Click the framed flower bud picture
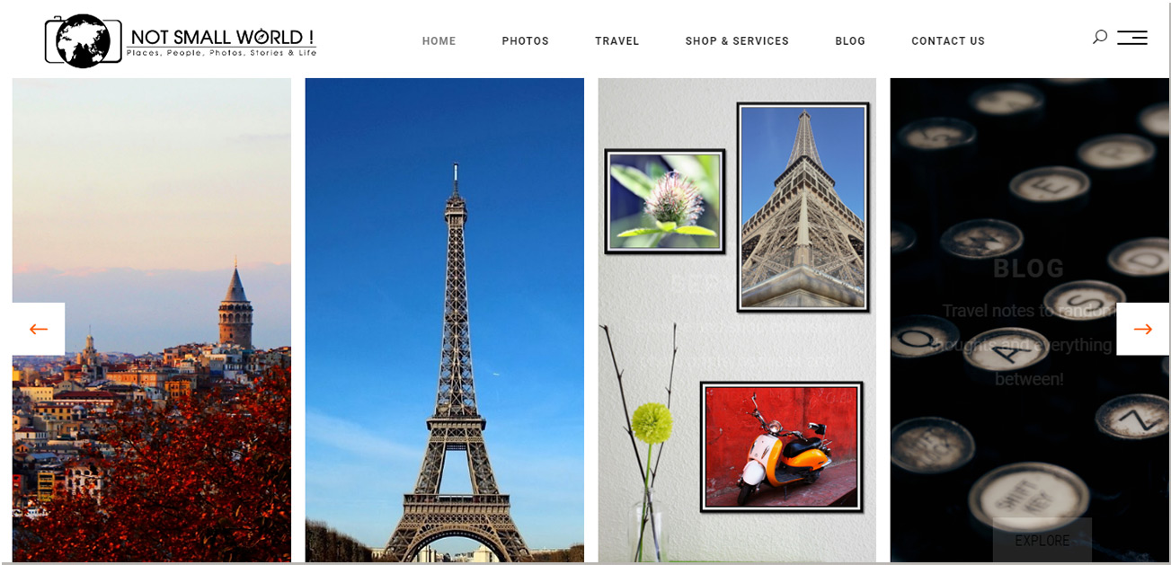This screenshot has width=1171, height=565. point(665,201)
